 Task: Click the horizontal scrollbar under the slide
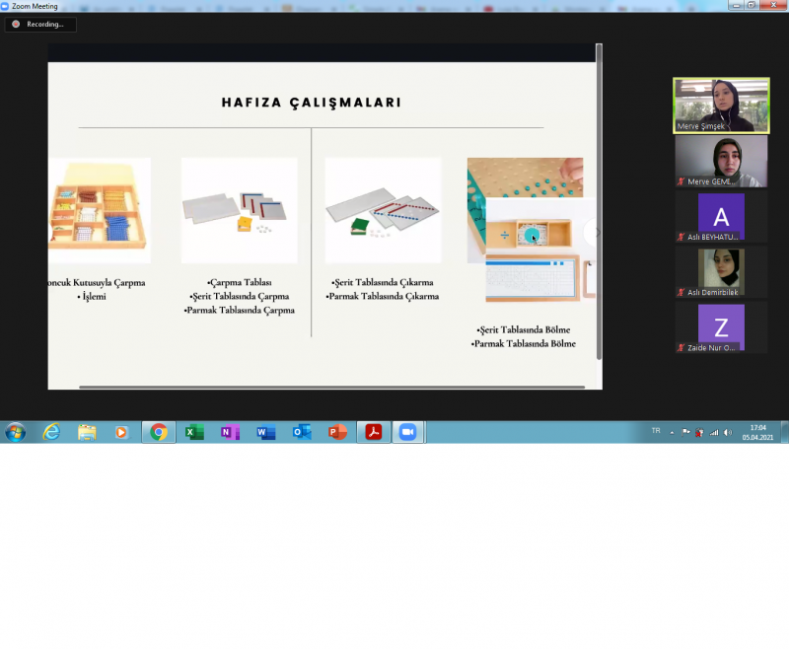[x=325, y=387]
